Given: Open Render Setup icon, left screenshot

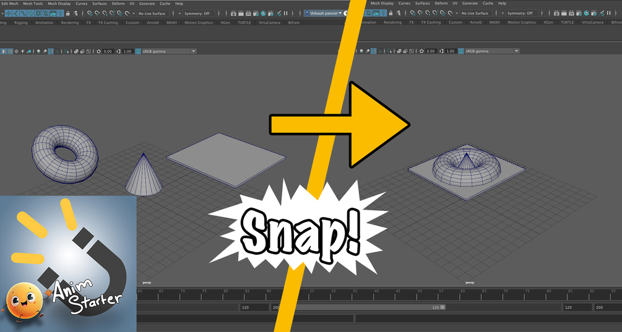Looking at the screenshot, I should [x=270, y=13].
